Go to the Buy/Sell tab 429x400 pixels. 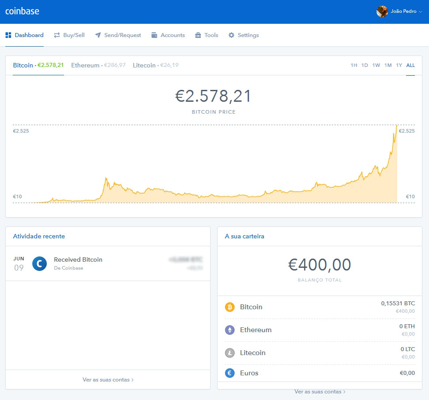(69, 35)
